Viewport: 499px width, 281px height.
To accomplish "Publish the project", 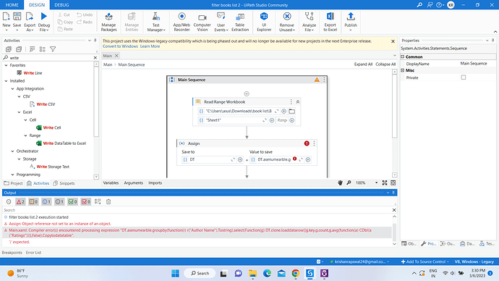I will pyautogui.click(x=351, y=22).
